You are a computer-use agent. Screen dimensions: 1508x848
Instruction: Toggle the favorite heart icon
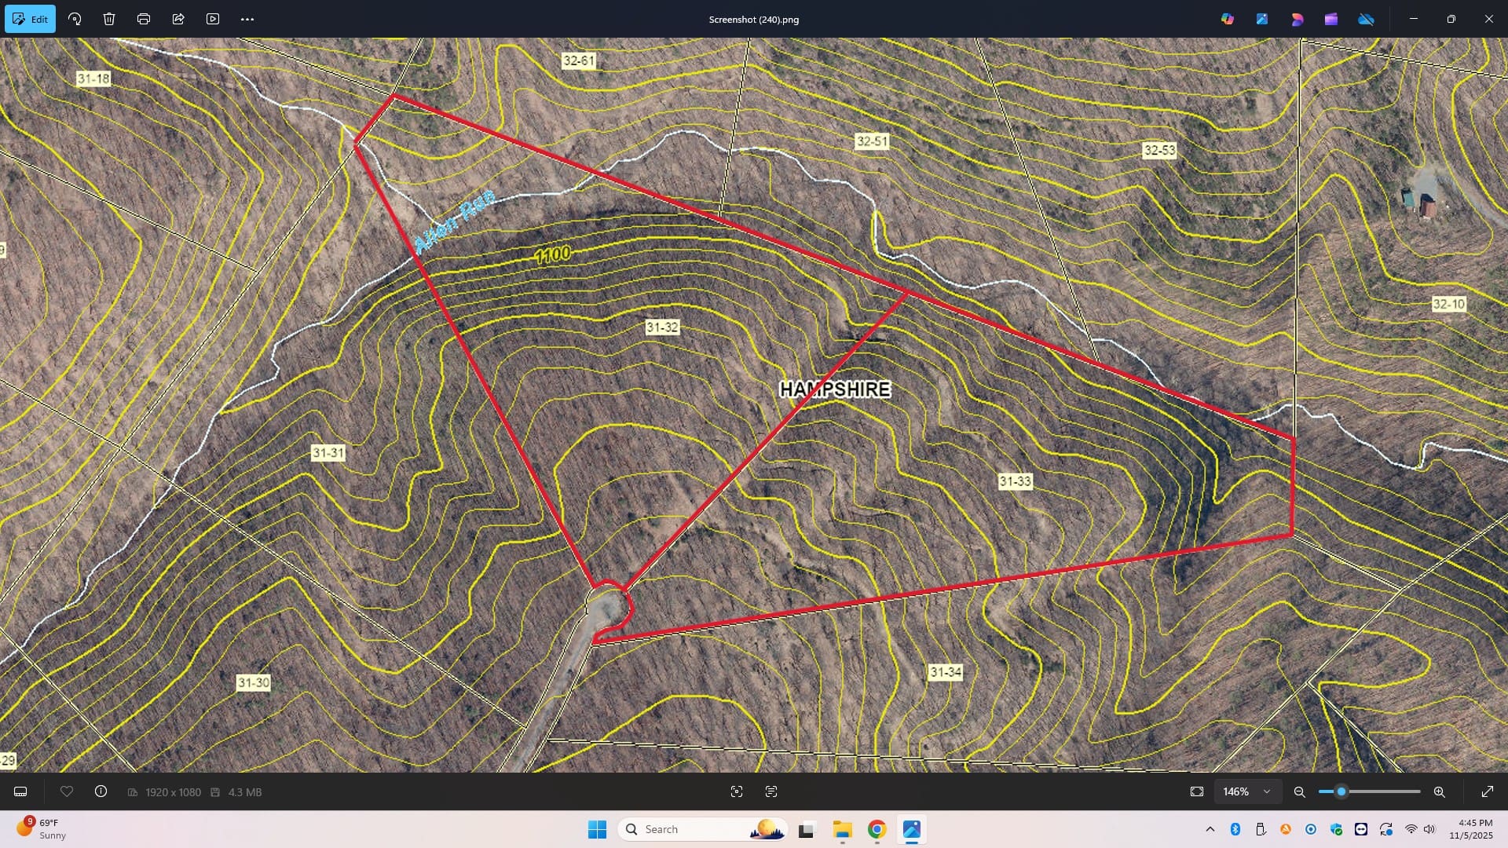click(67, 791)
